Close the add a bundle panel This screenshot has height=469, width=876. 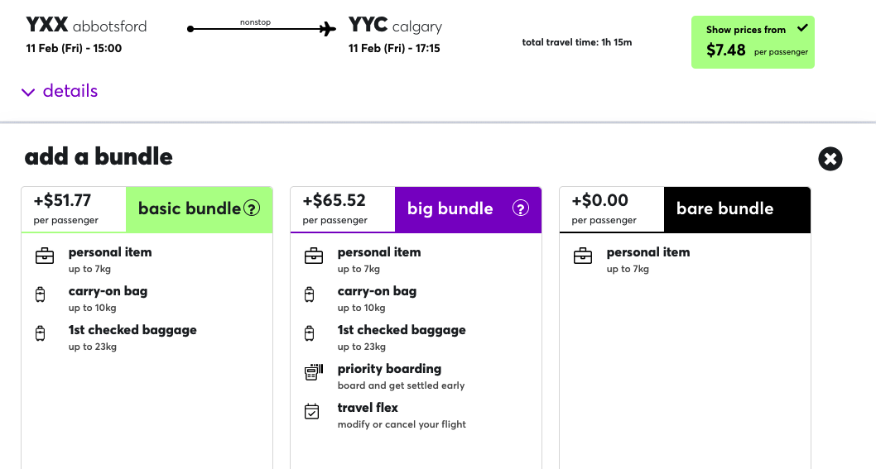pos(830,159)
